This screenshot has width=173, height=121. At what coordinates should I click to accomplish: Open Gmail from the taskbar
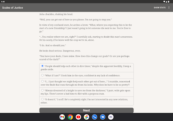pyautogui.click(x=62, y=117)
